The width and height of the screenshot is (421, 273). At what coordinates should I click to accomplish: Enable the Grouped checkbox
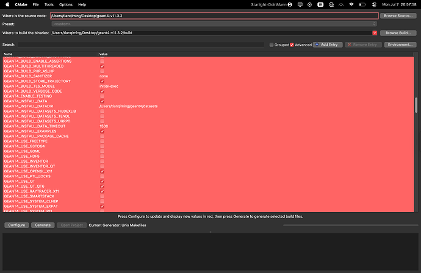[272, 44]
